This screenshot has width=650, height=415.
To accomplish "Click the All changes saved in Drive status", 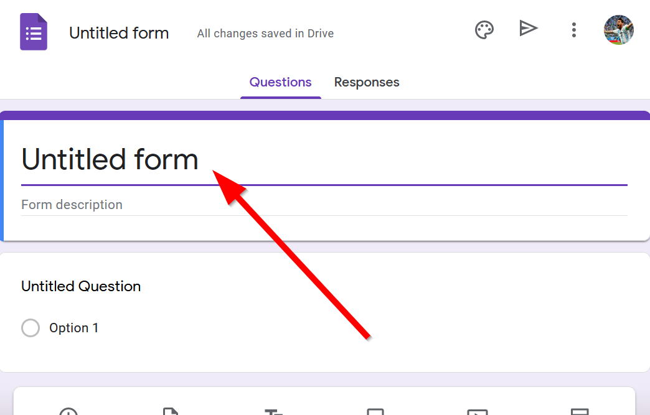I will click(265, 34).
